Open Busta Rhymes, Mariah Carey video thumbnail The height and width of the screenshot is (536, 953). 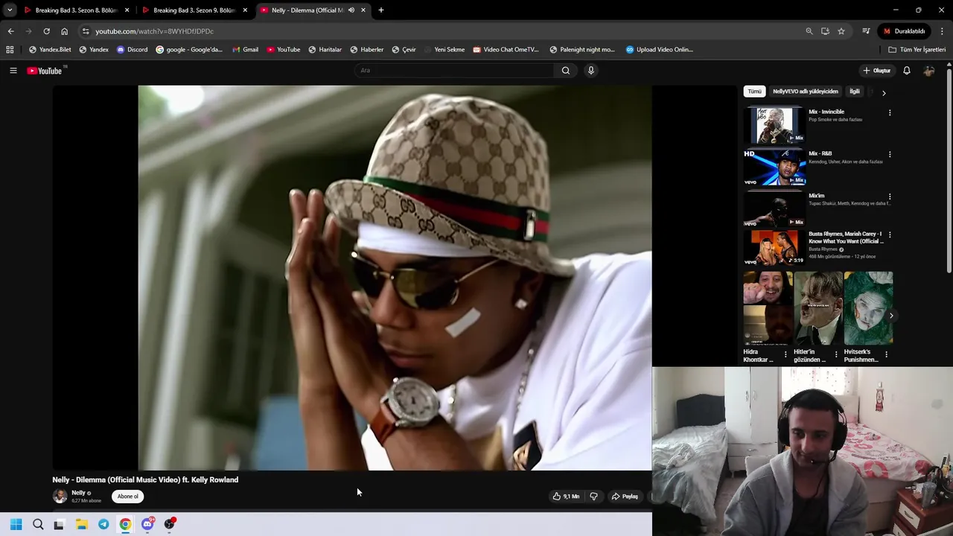click(774, 247)
